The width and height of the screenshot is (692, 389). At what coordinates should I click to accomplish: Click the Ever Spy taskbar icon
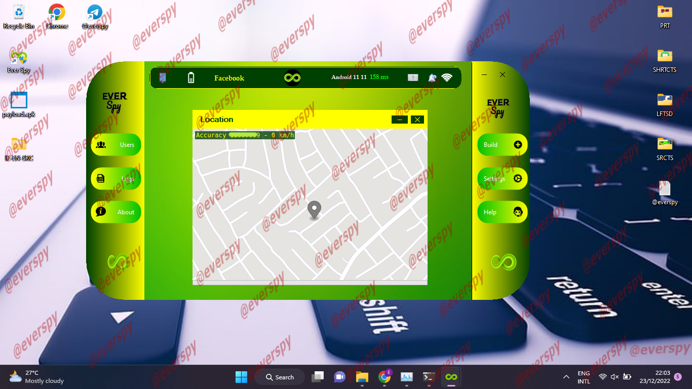[451, 377]
